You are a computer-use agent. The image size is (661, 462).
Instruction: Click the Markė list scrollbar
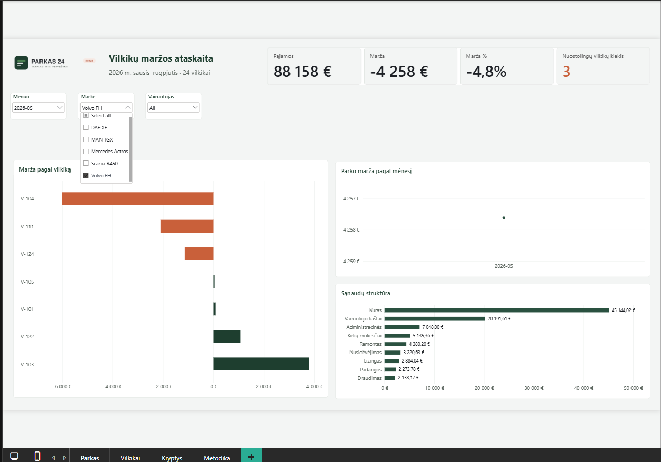pyautogui.click(x=131, y=149)
